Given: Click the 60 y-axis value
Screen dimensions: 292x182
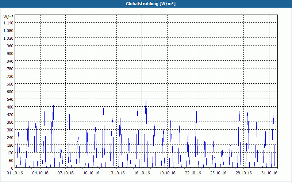Looking at the screenshot, I should coord(11,160).
